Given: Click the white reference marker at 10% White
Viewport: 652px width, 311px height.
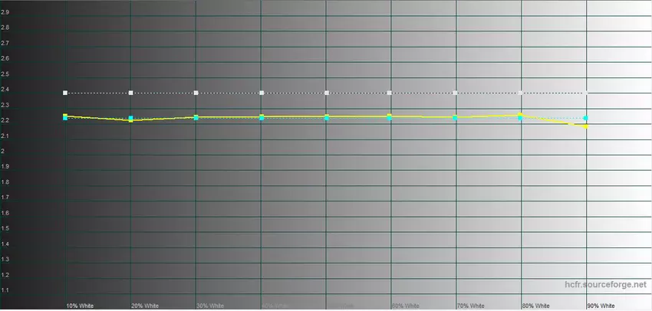Looking at the screenshot, I should tap(65, 93).
